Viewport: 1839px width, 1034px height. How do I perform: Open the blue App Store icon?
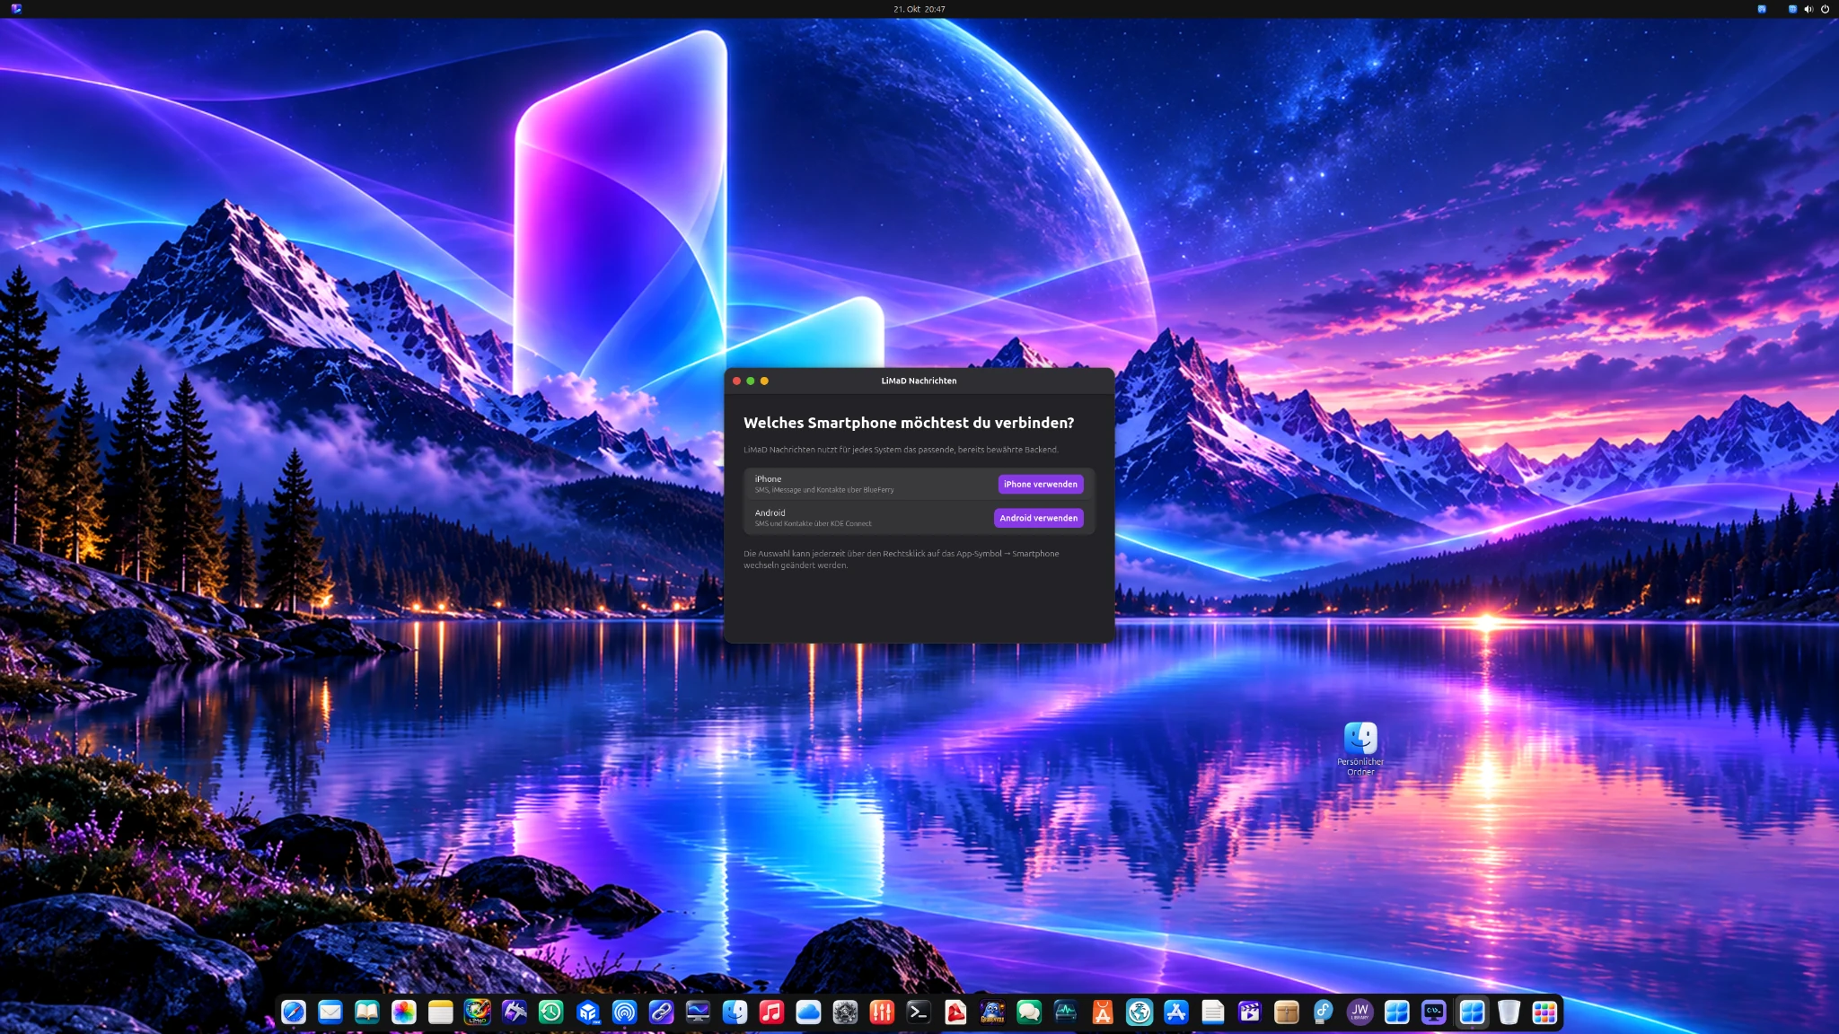(x=1176, y=1012)
